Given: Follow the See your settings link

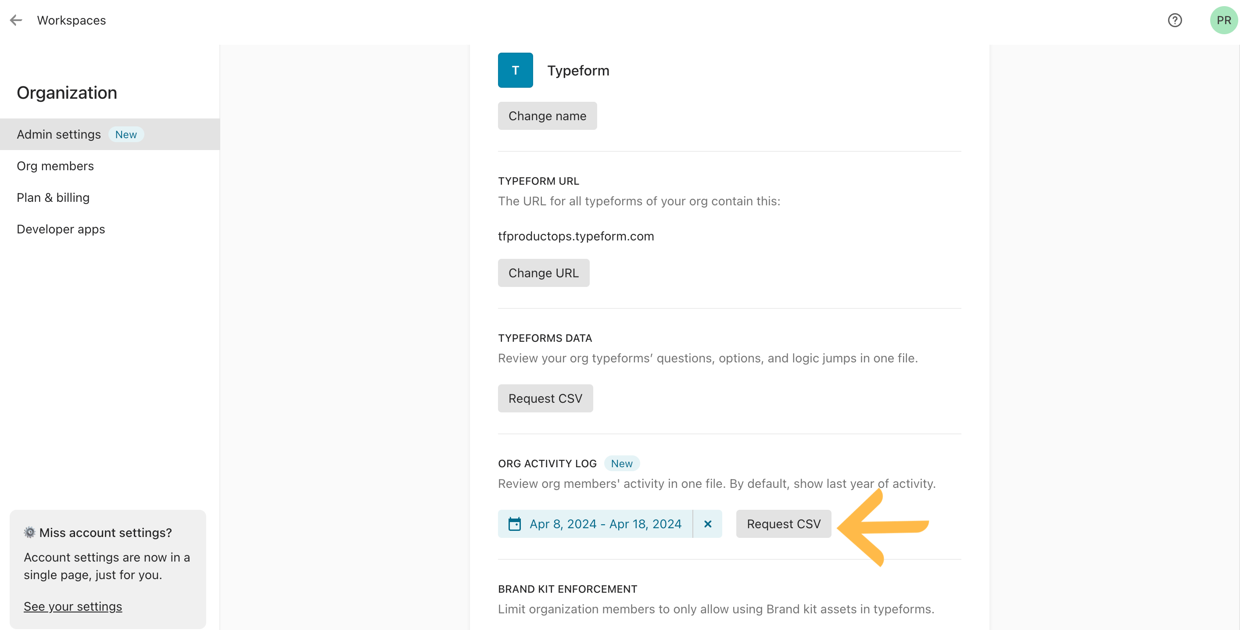Looking at the screenshot, I should 73,606.
